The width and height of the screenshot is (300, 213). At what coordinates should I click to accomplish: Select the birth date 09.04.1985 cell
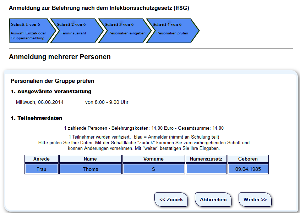[248, 169]
